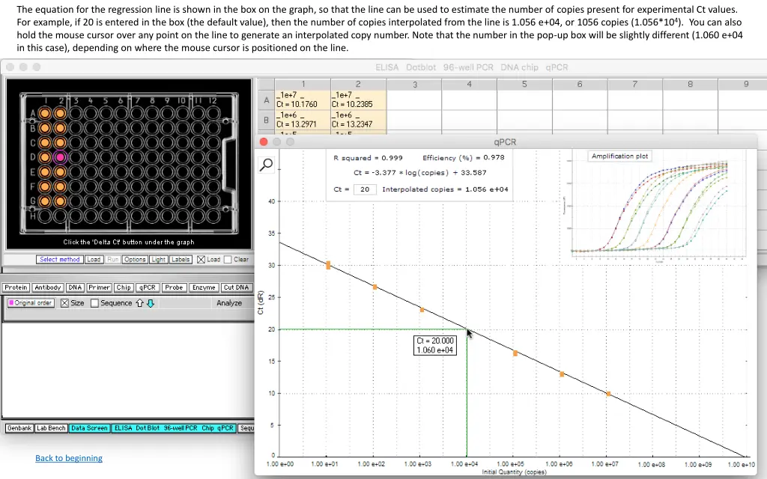
Task: Click the orange 1.00e+07 data point
Action: [x=608, y=393]
